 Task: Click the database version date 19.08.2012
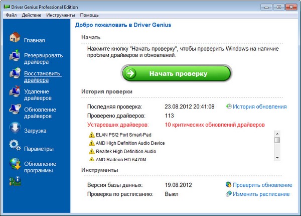point(178,185)
